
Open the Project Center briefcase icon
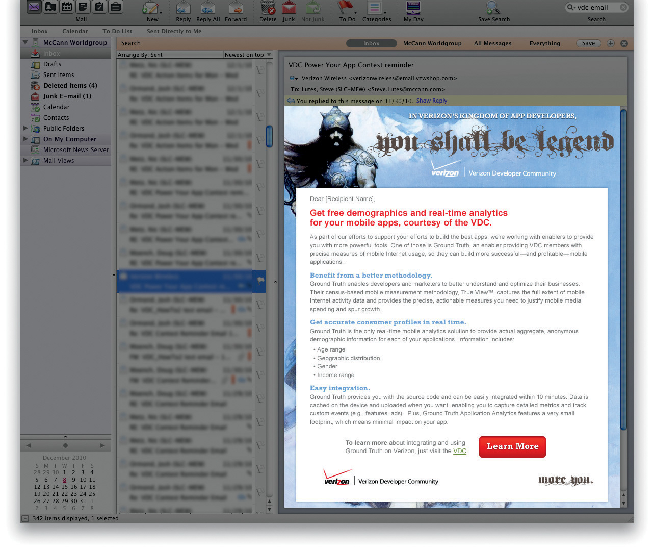coord(116,7)
